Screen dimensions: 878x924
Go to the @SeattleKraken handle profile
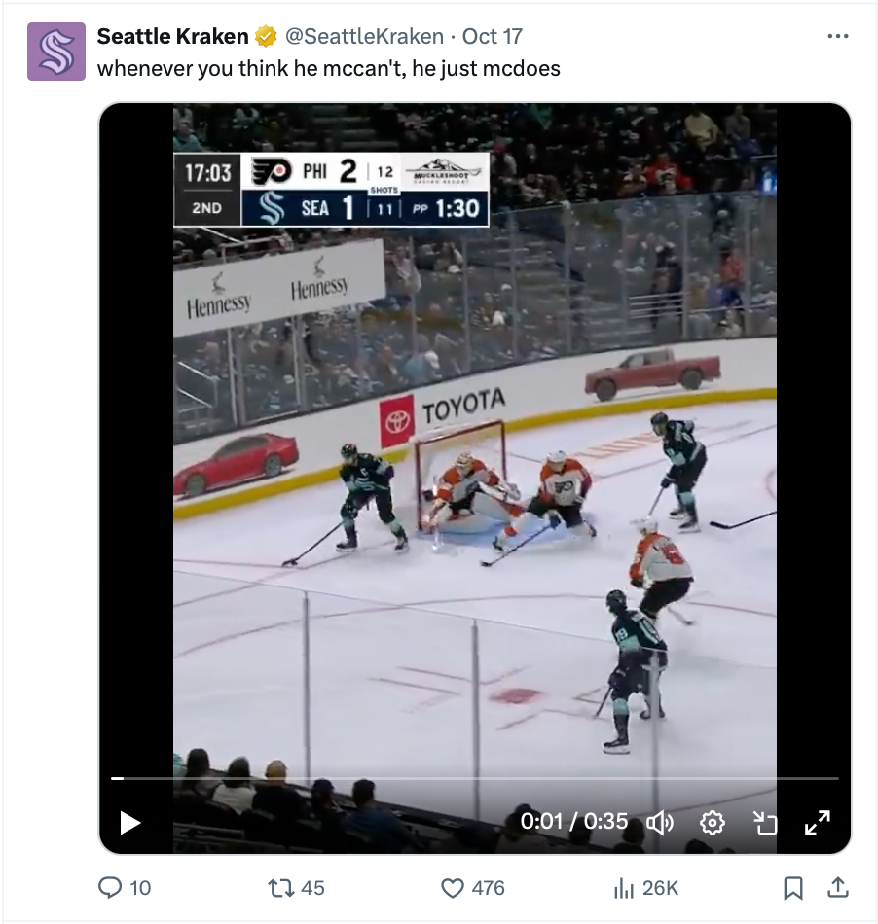click(364, 37)
